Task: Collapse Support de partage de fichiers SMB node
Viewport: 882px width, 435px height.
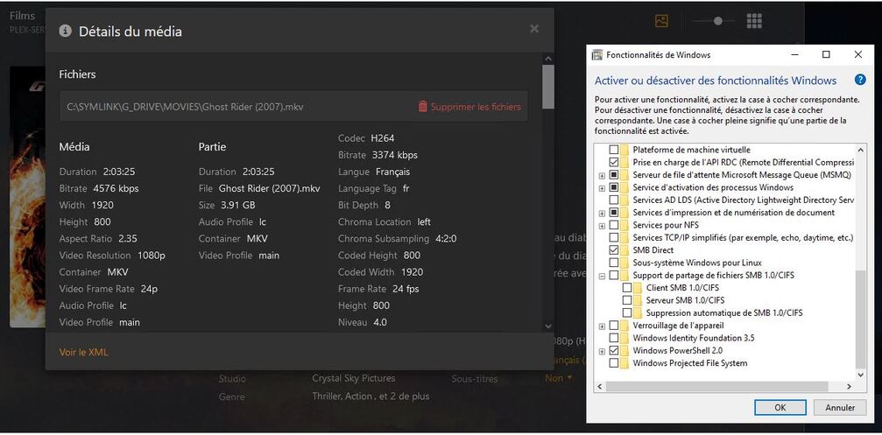Action: tap(602, 276)
